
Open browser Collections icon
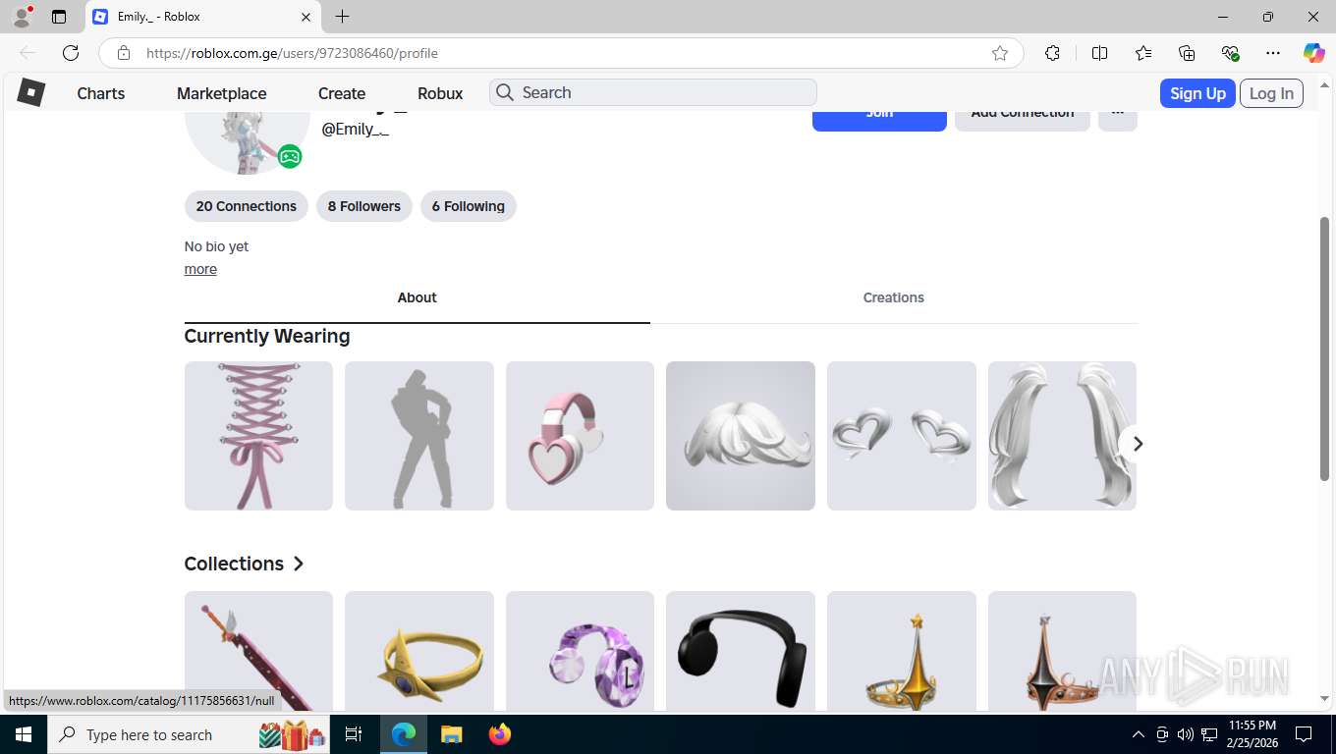click(x=1187, y=53)
